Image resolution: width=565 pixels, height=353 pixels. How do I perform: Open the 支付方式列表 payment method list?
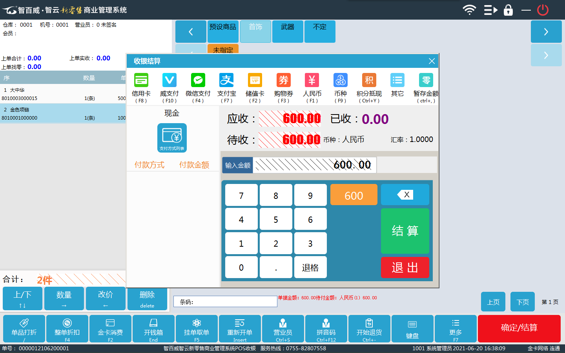tap(172, 138)
